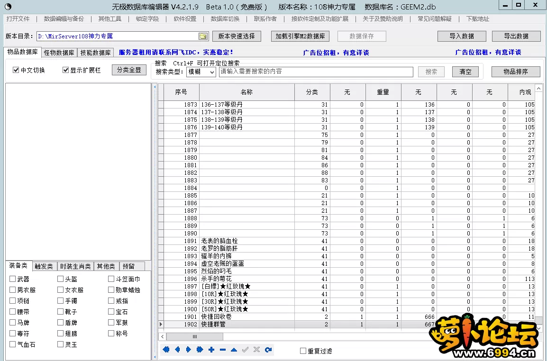This screenshot has width=547, height=361.
Task: Click grid horizontal scrollbar left arrow
Action: tap(162, 336)
